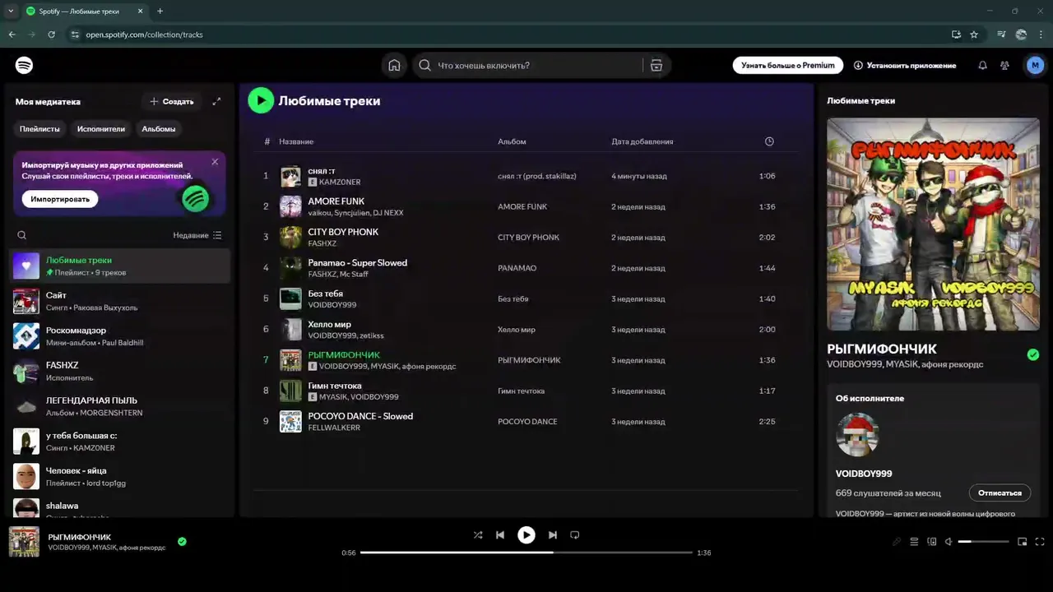Toggle shuffle in player bar
Viewport: 1053px width, 592px height.
(478, 534)
